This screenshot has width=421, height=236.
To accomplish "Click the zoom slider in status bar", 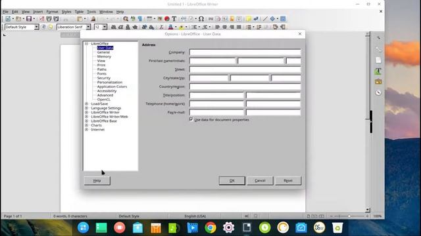I will 349,216.
